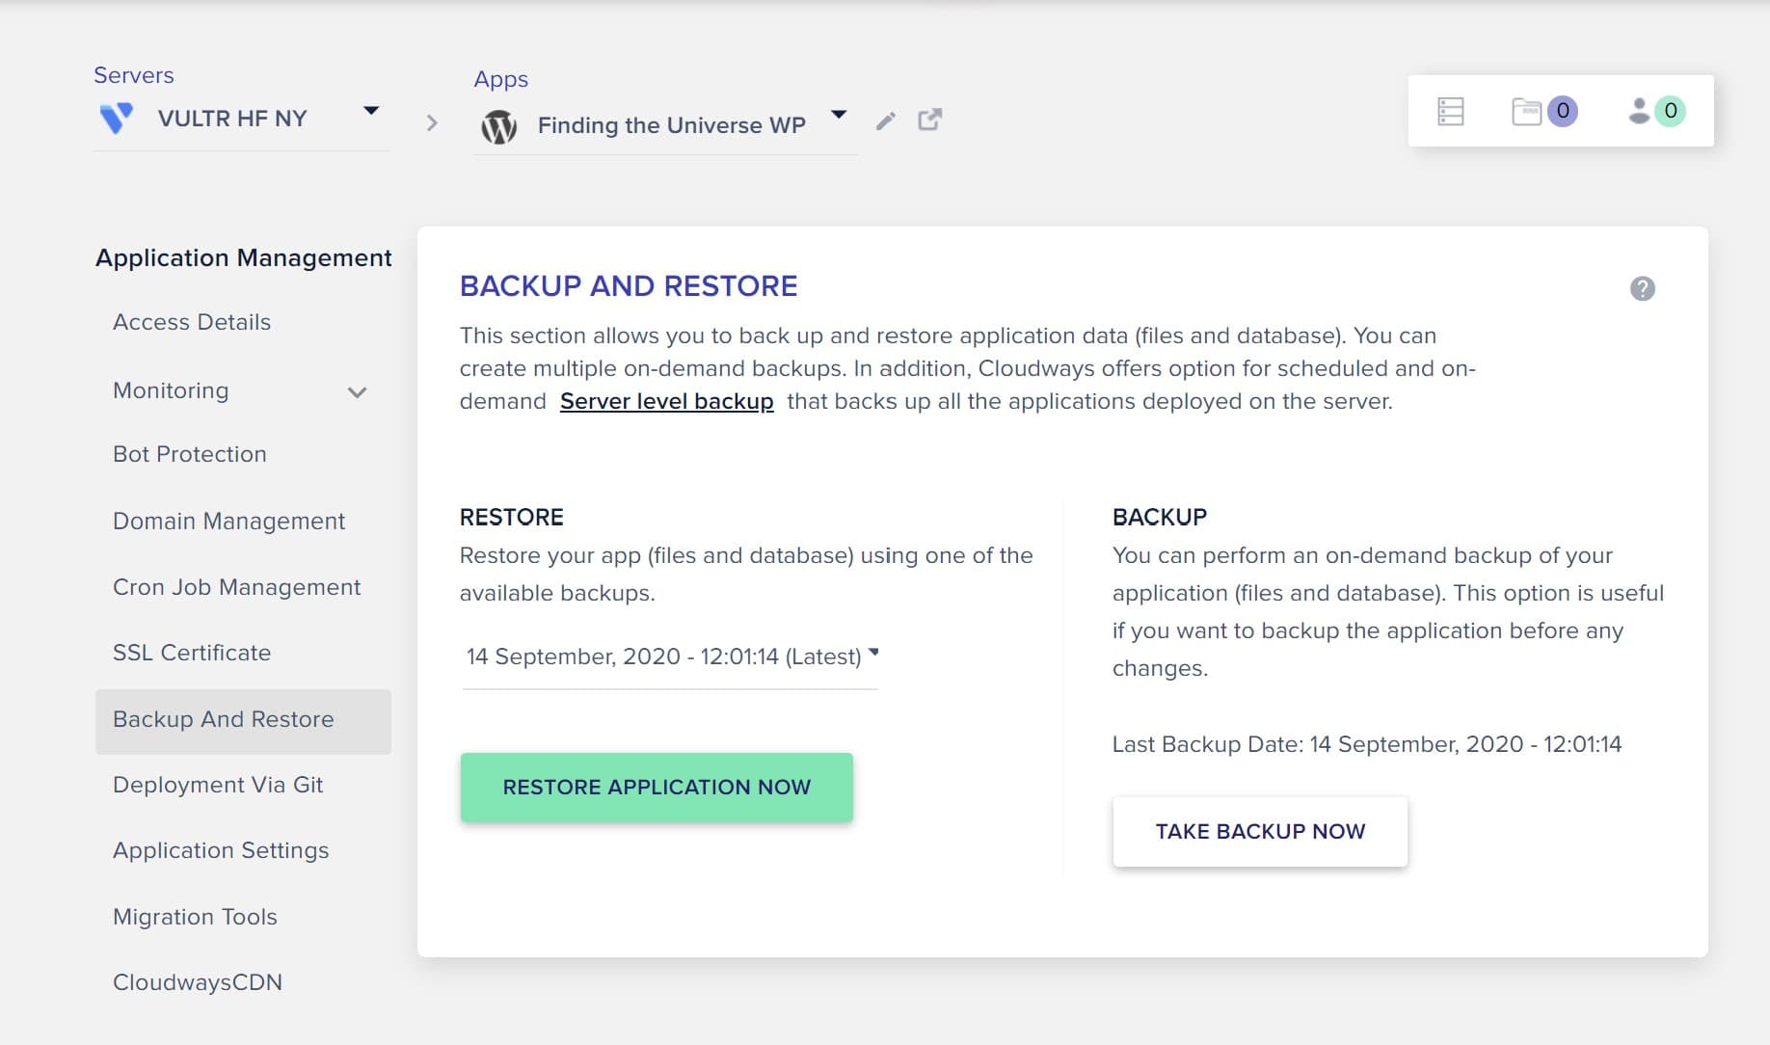This screenshot has height=1045, width=1770.
Task: Open the app via the external link icon
Action: (x=929, y=121)
